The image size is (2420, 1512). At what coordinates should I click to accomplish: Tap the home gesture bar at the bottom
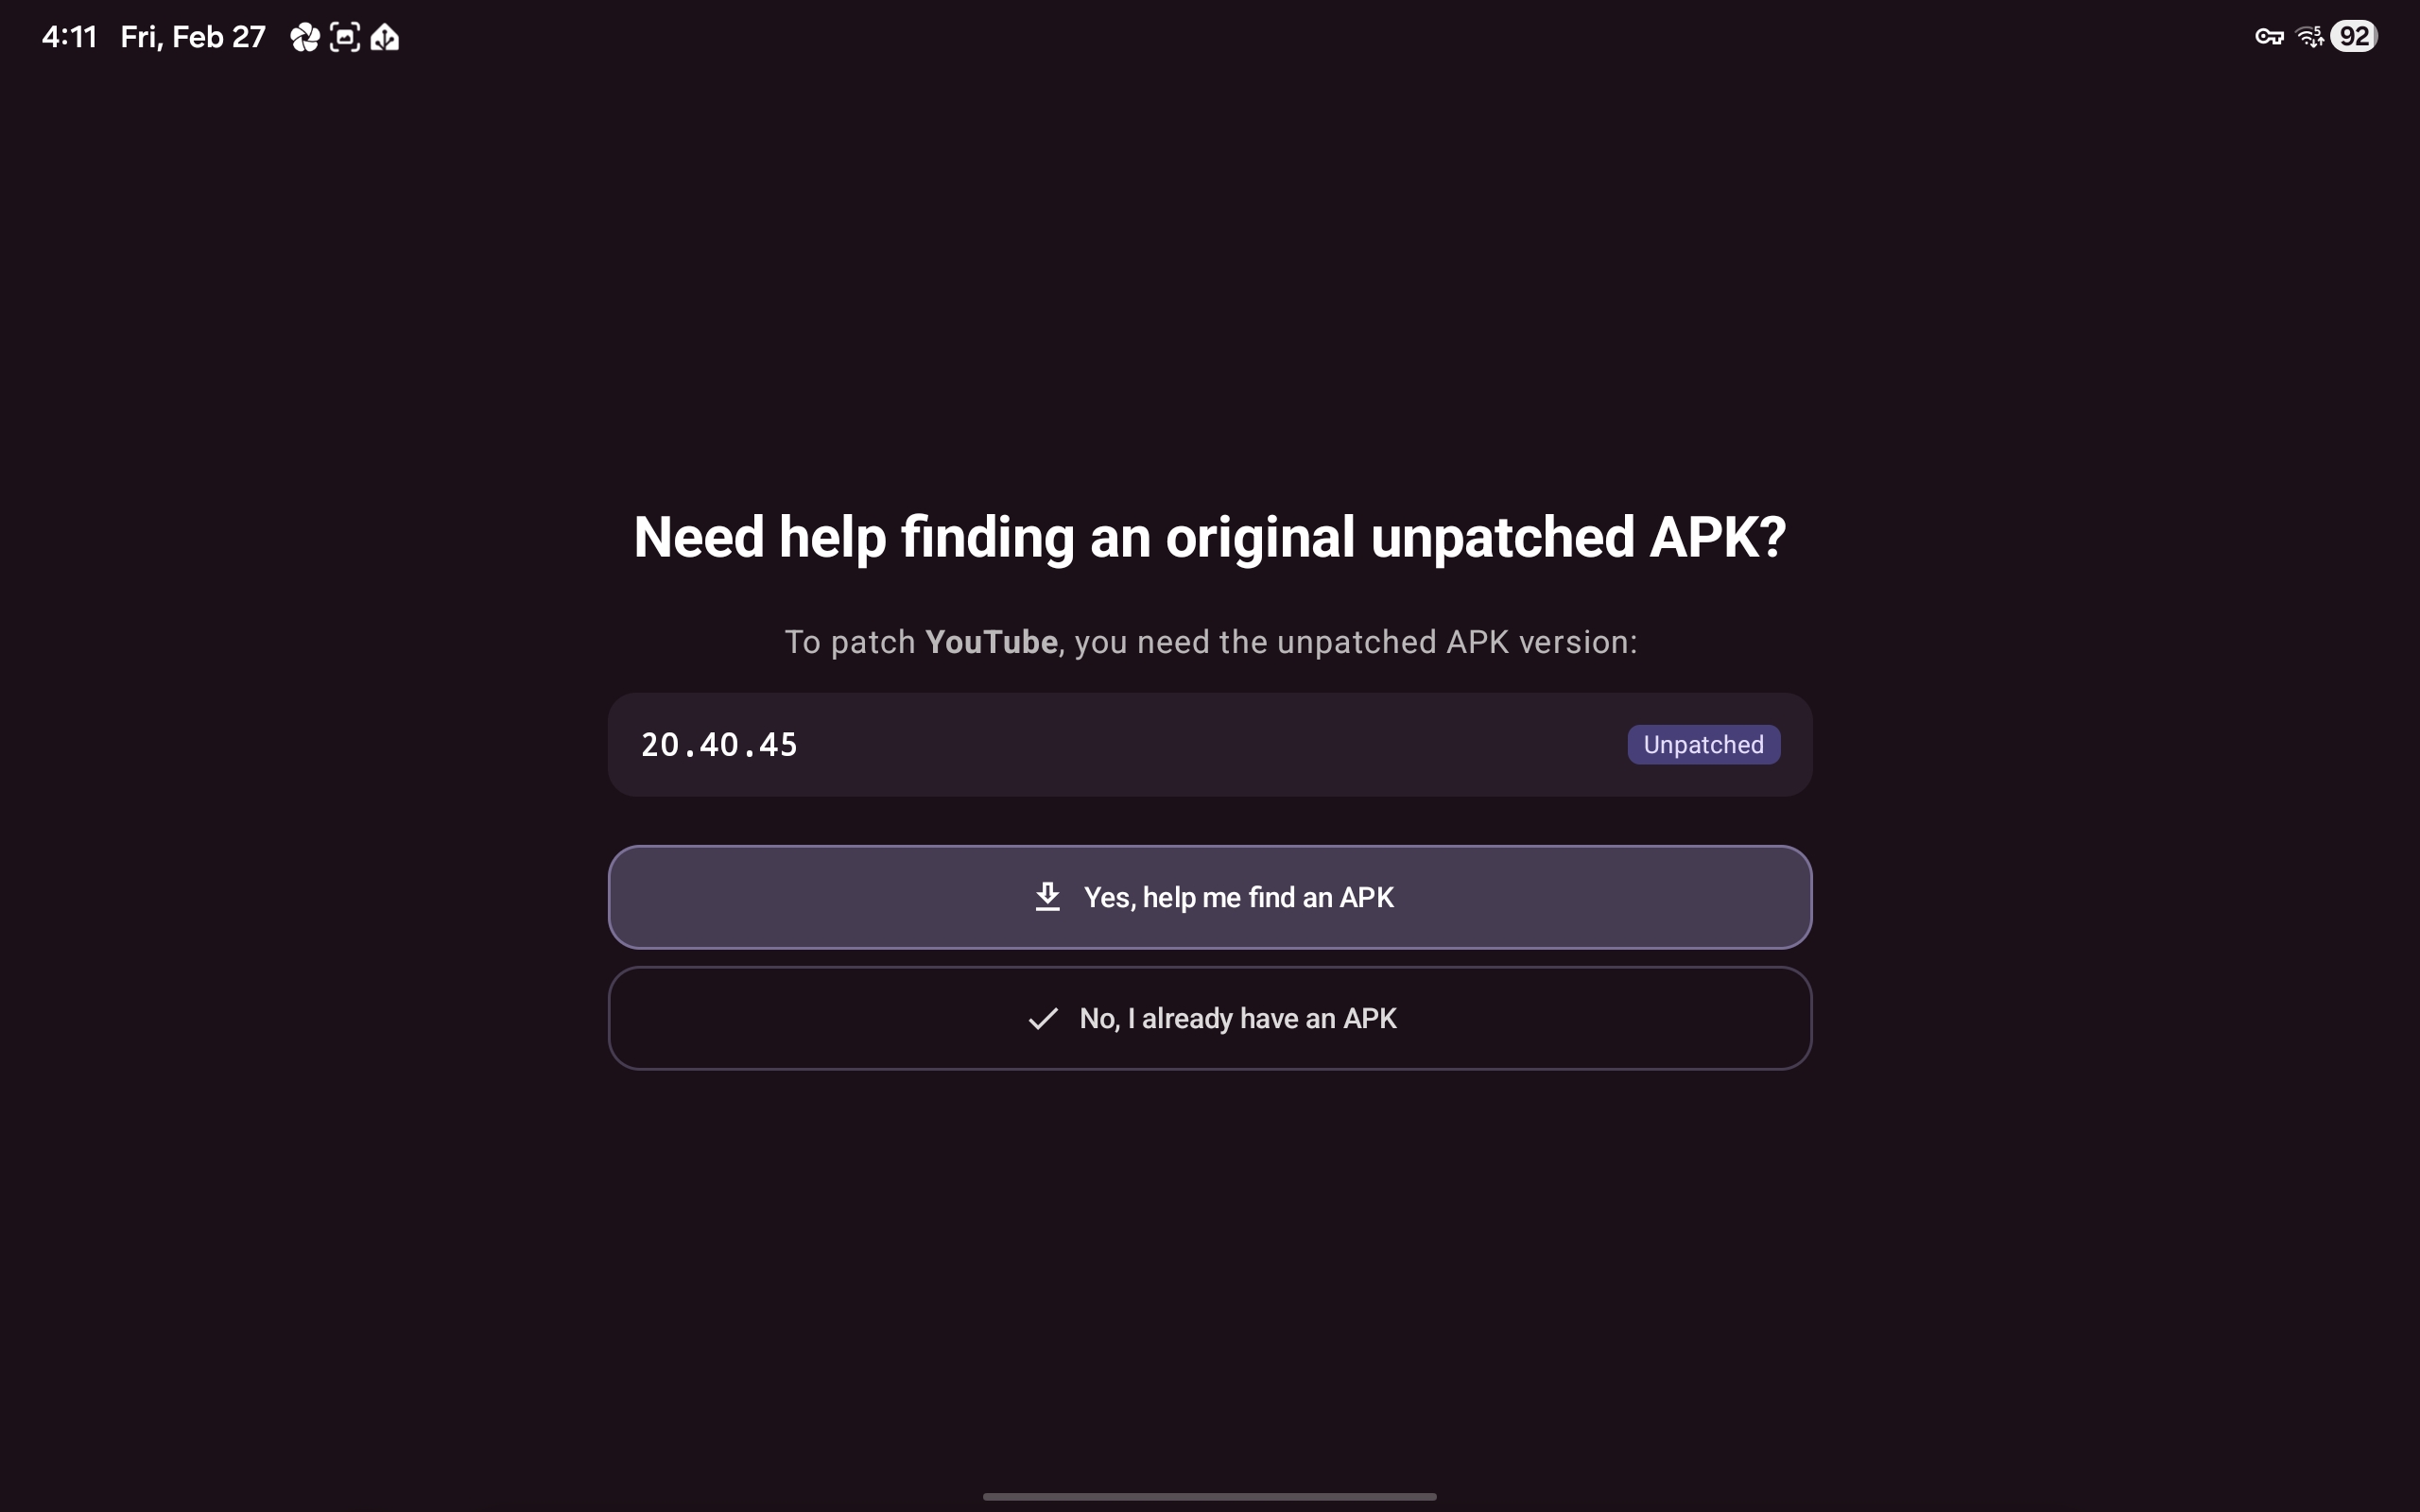[1210, 1496]
